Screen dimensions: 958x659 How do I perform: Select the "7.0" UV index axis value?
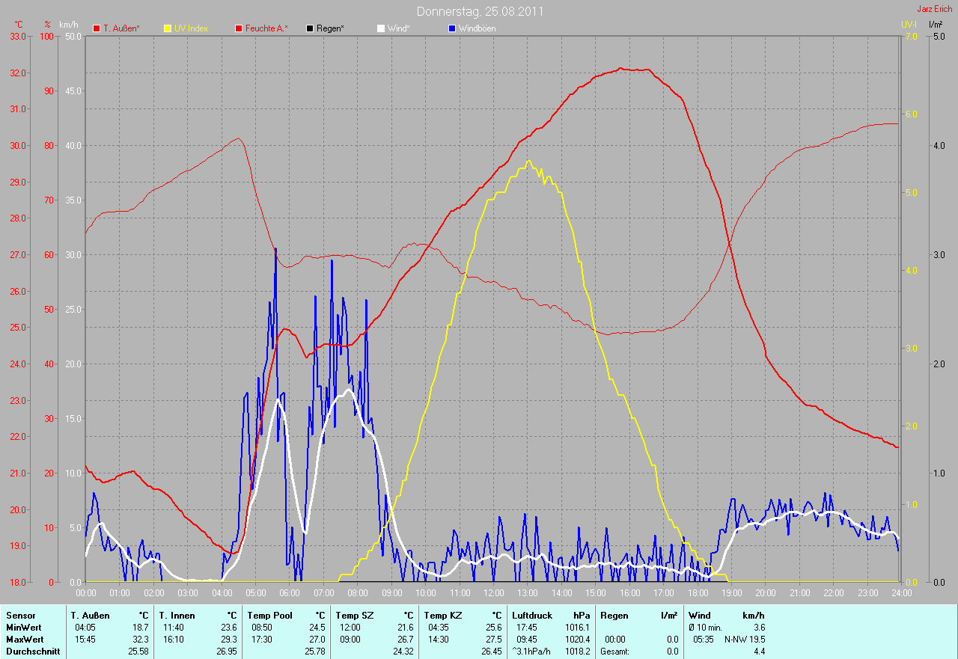click(911, 36)
